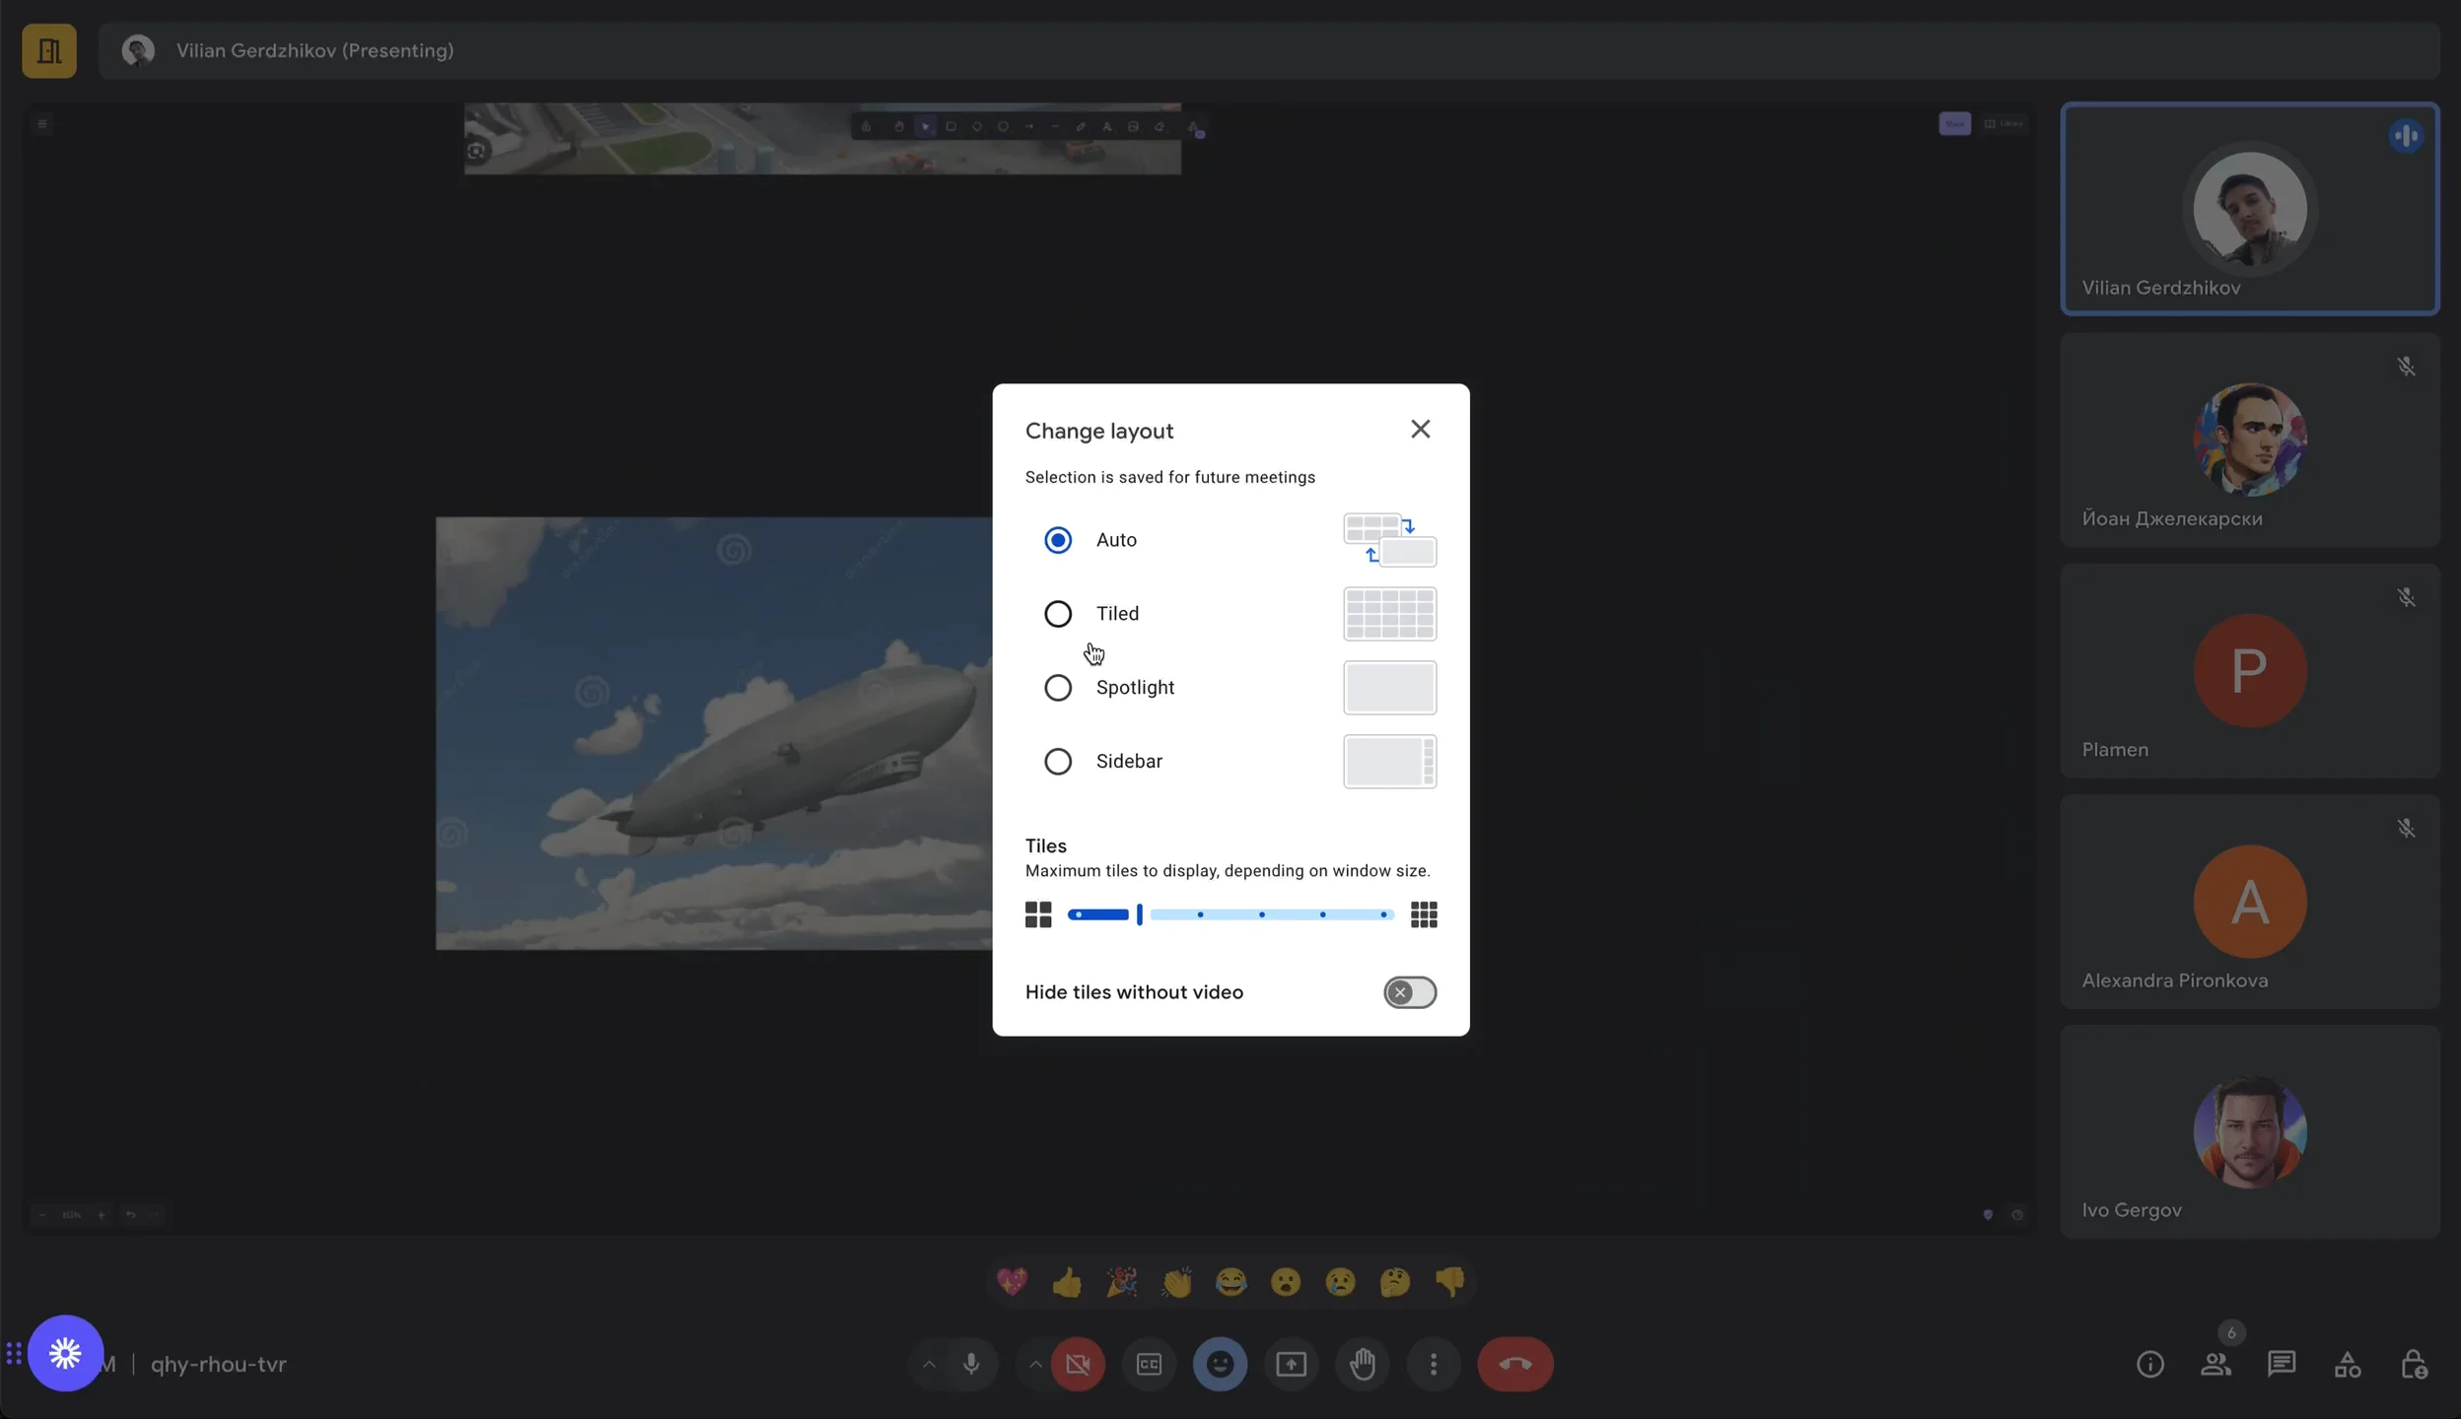Enable Hide tiles without video

click(x=1409, y=991)
